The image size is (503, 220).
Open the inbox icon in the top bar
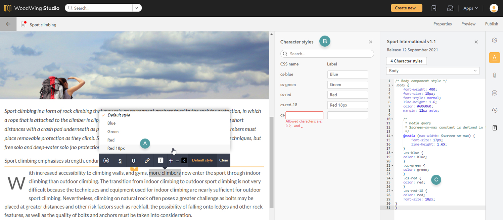(x=450, y=8)
